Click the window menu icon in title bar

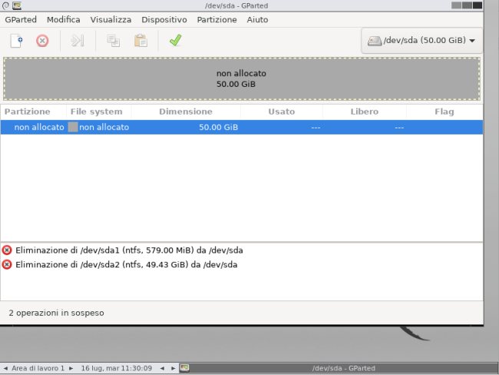(5, 5)
